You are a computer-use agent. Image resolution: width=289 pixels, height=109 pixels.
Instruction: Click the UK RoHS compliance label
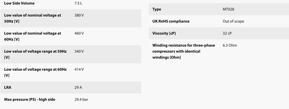coord(171,21)
